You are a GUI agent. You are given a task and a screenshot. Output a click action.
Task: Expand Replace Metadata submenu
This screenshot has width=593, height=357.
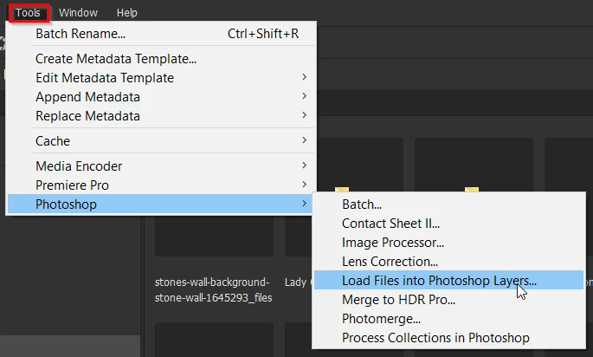[162, 116]
